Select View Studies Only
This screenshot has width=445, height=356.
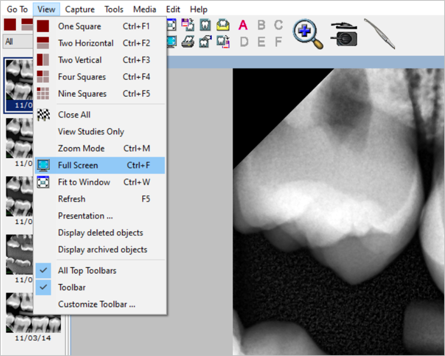coord(100,132)
